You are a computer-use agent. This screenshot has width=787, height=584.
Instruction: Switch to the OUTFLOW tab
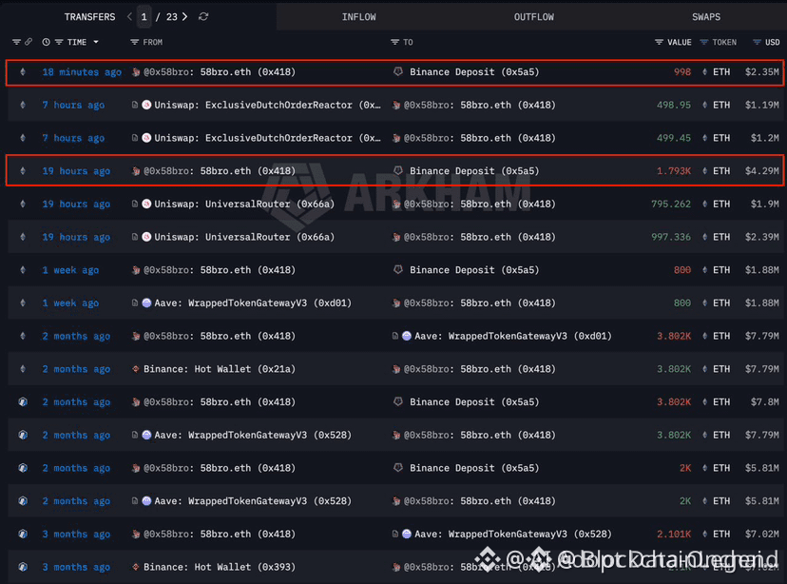pos(533,17)
